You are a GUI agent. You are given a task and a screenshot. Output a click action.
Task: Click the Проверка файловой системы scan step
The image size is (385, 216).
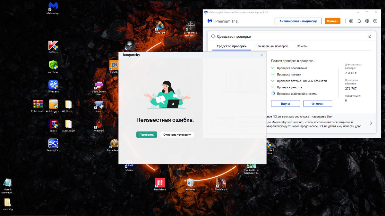point(297,94)
